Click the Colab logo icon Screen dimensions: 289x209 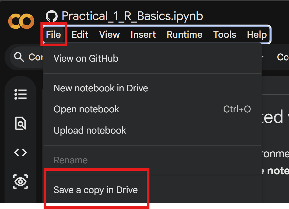[21, 21]
